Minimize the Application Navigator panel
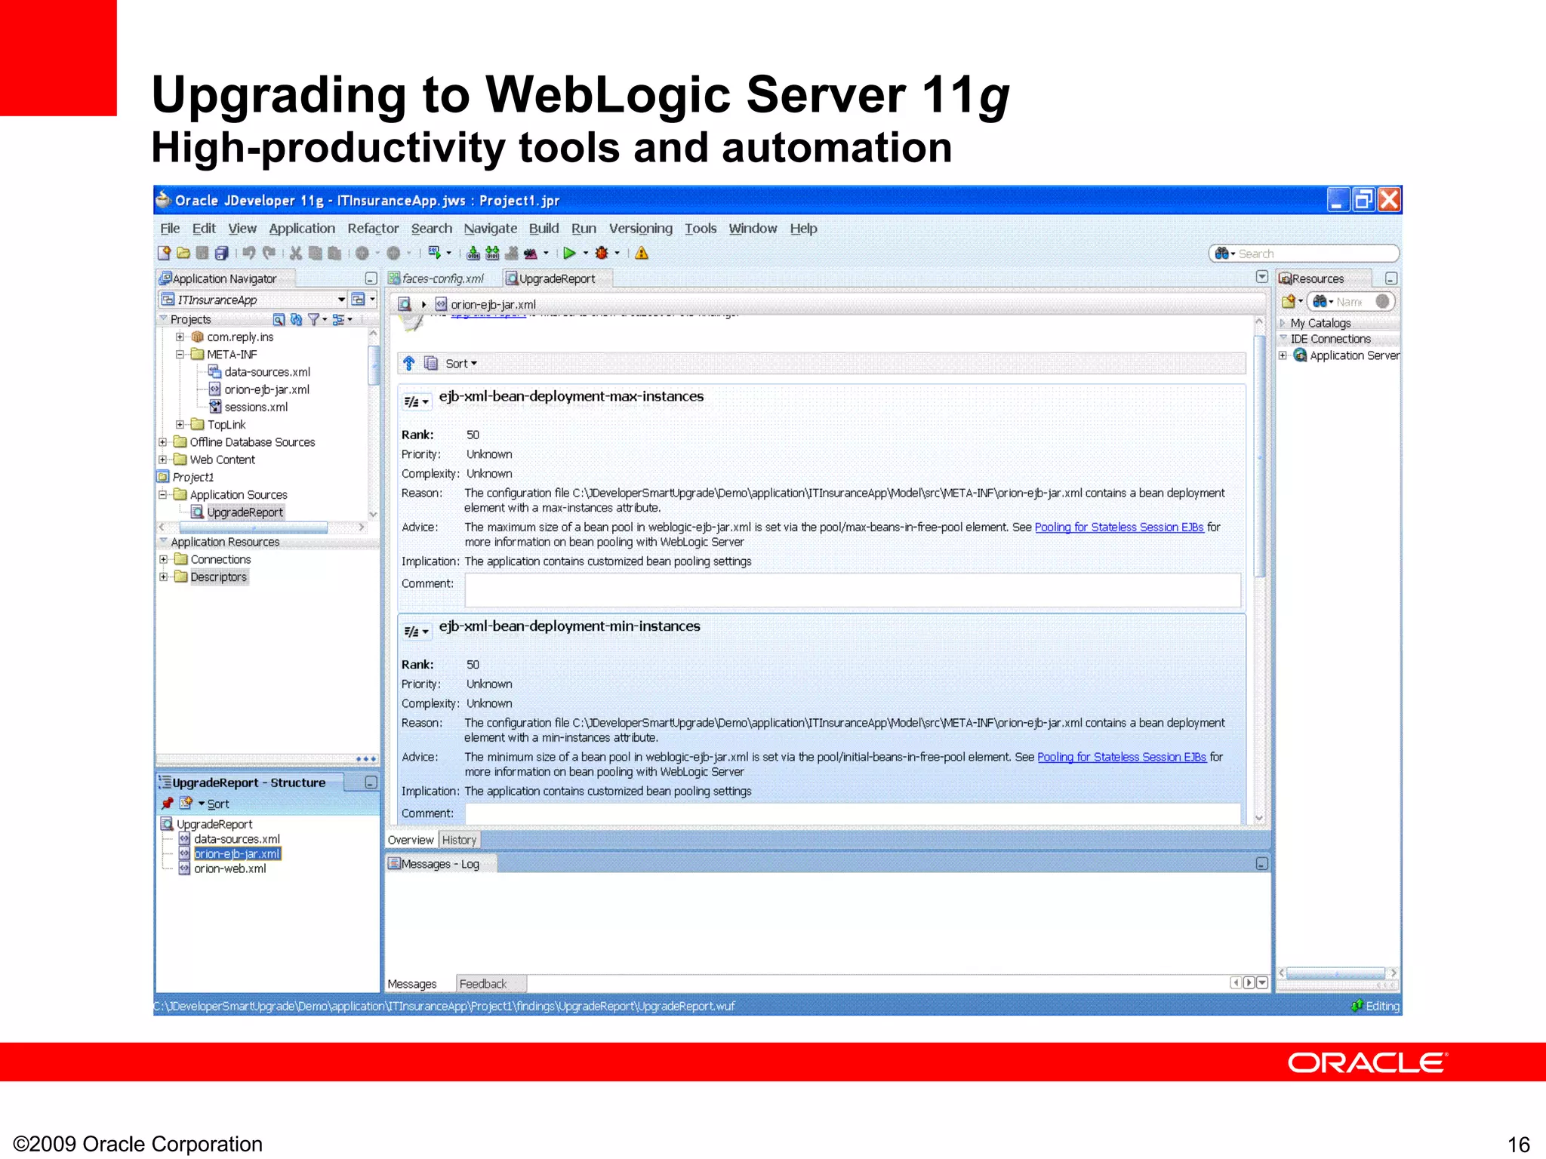This screenshot has width=1546, height=1159. tap(371, 278)
